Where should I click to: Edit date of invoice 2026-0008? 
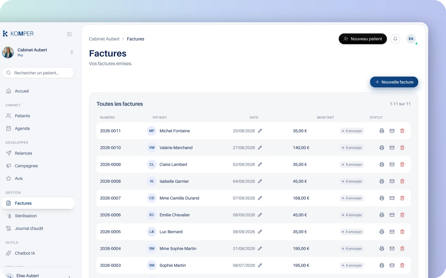point(260,181)
